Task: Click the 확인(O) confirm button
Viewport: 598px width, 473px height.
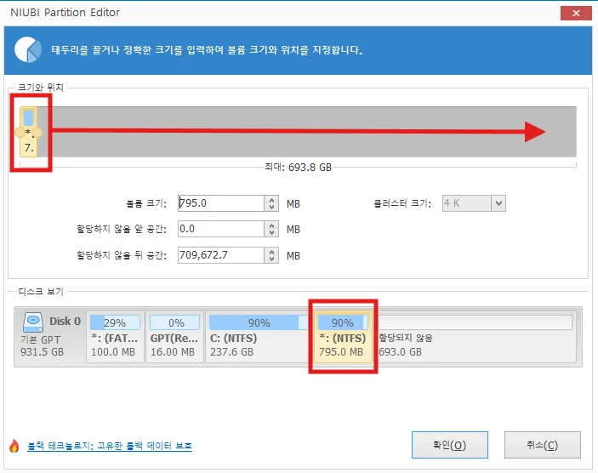Action: click(450, 445)
